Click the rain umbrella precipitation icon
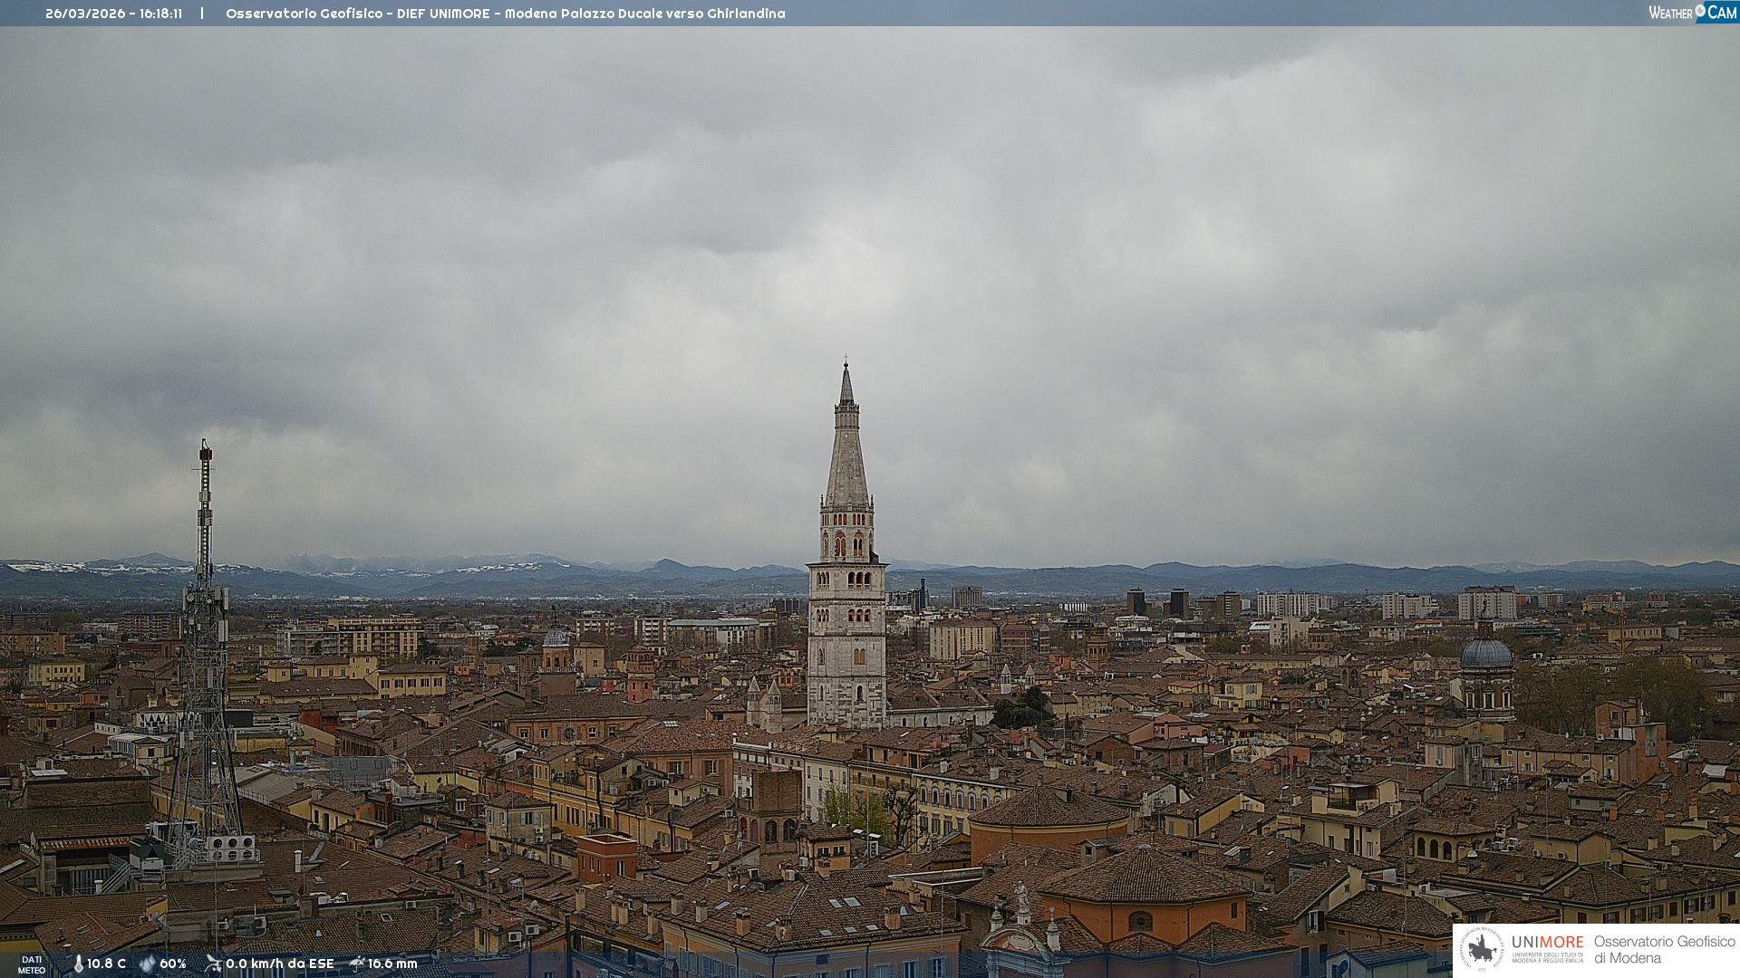The width and height of the screenshot is (1740, 978). pos(356,964)
